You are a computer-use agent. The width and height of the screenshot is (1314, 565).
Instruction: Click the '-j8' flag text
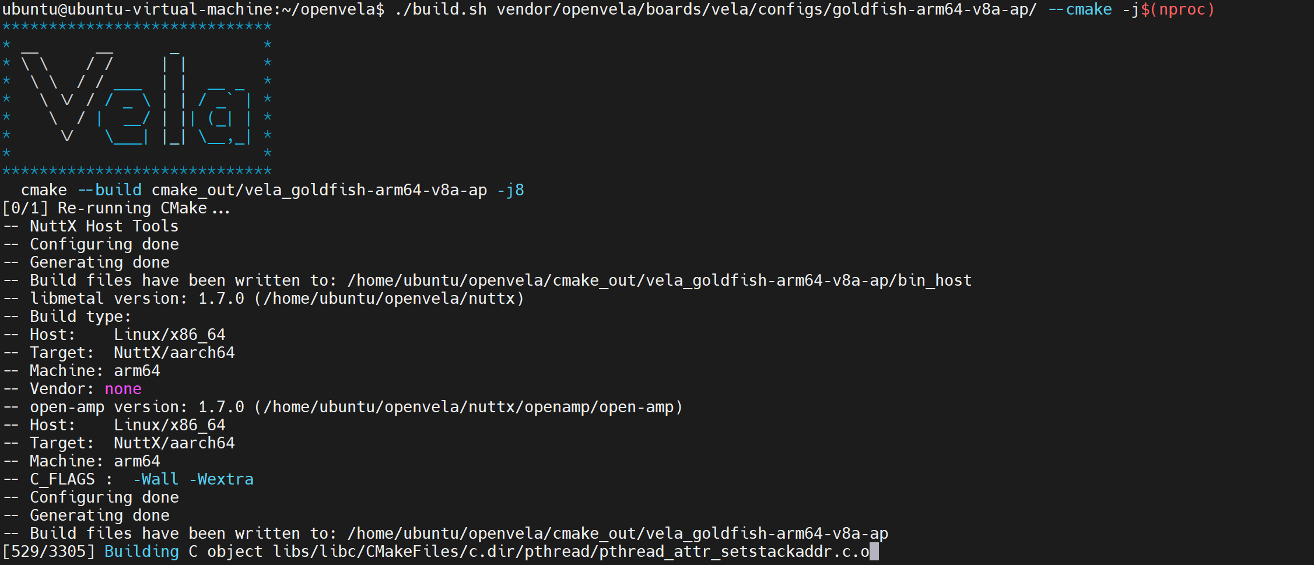pos(510,191)
